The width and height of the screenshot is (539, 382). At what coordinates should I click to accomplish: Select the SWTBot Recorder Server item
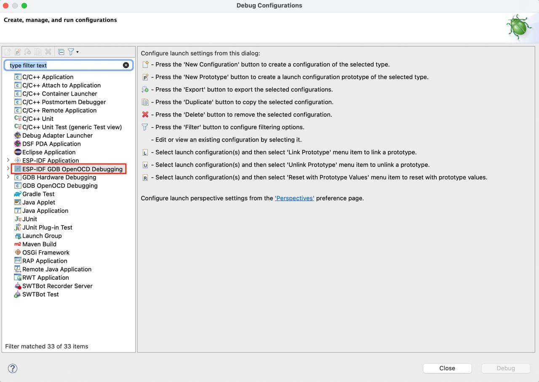(57, 286)
